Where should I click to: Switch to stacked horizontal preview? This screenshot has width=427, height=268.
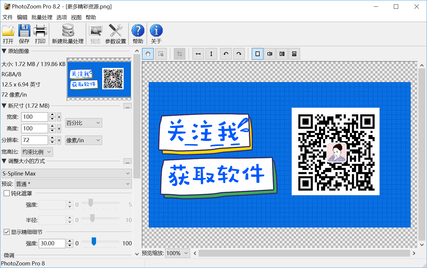coord(294,54)
